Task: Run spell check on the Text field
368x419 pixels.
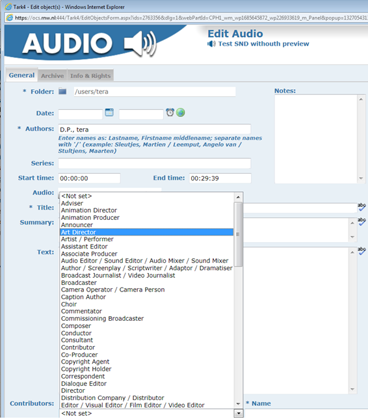Action: (x=361, y=250)
